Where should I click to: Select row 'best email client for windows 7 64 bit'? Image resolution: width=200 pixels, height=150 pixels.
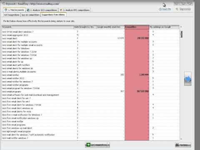[90, 55]
